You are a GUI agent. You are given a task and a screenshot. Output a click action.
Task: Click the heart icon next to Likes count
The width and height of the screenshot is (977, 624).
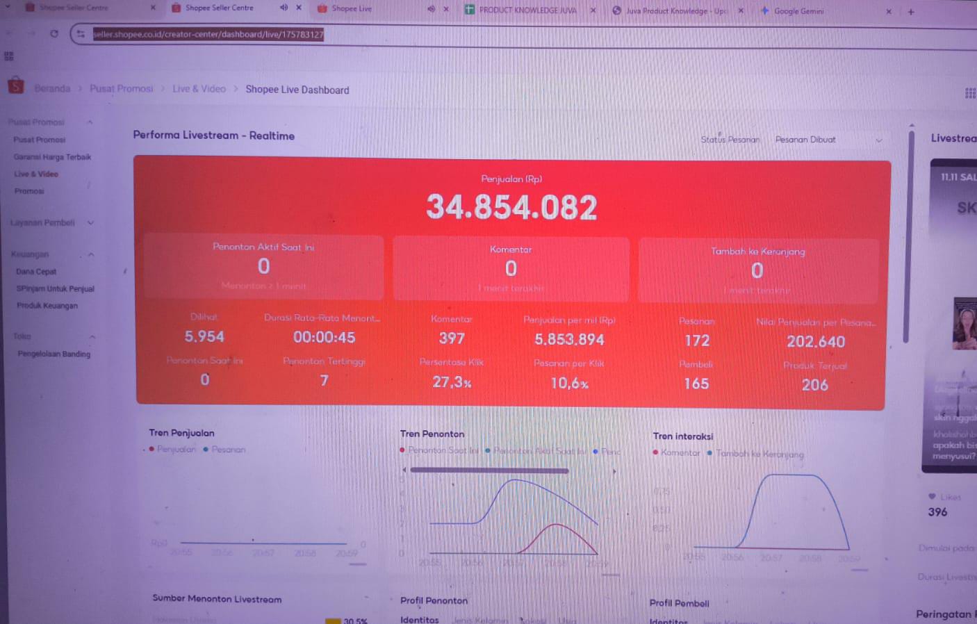(931, 496)
